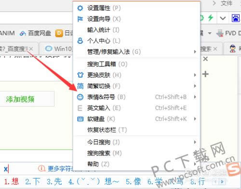Screen dimensions: 241x189
Task: Choose candidate 4. (ˇ.ˇ) 想~
Action: coord(94,181)
